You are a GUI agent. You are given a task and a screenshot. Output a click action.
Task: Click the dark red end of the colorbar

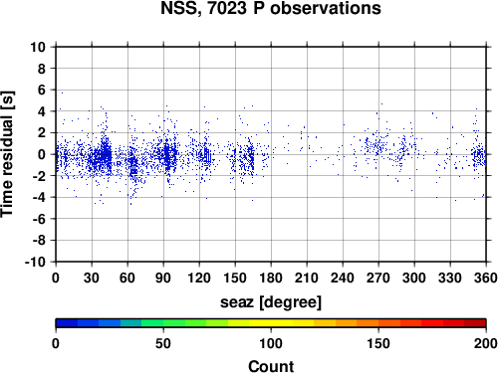[x=475, y=323]
